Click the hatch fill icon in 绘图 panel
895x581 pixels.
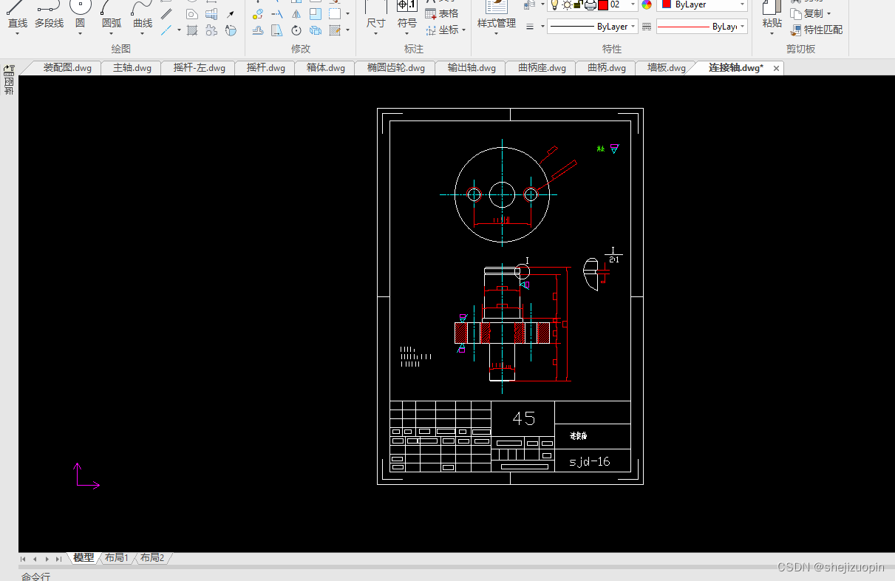[192, 30]
